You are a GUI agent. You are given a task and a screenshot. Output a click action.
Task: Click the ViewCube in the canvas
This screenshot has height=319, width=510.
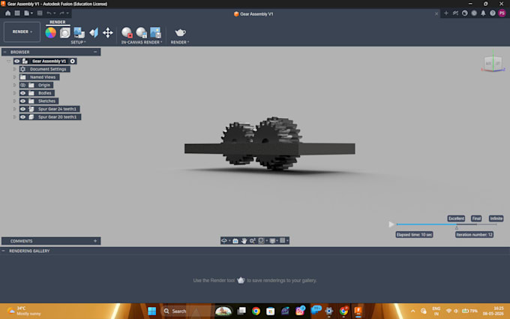coord(493,62)
